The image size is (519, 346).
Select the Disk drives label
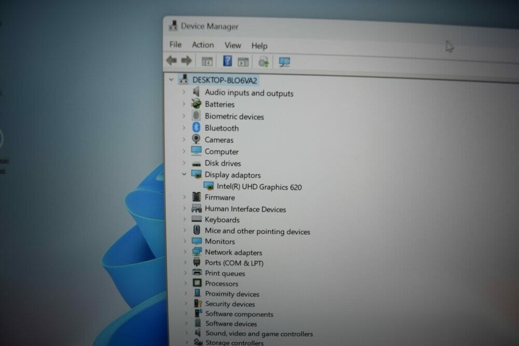click(223, 163)
